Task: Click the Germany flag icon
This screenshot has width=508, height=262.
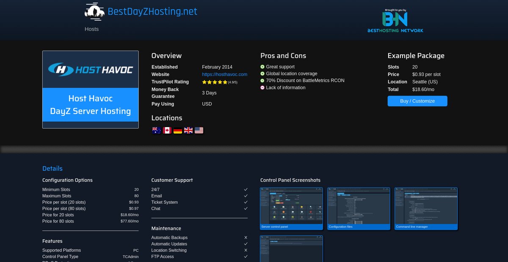Action: click(x=178, y=130)
